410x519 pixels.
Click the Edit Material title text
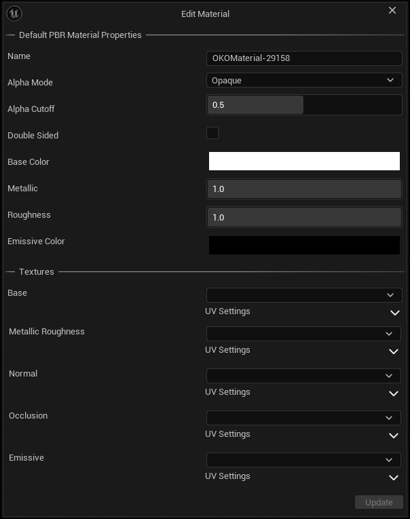[205, 14]
